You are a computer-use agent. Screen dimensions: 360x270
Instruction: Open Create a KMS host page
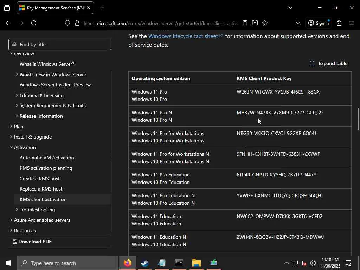[39, 179]
